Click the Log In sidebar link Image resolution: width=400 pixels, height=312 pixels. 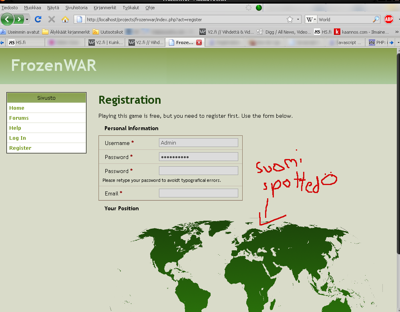18,138
